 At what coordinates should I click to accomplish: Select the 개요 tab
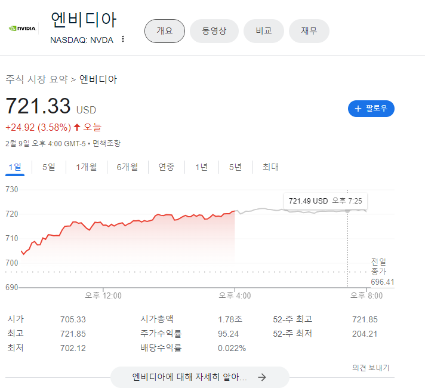[x=165, y=31]
